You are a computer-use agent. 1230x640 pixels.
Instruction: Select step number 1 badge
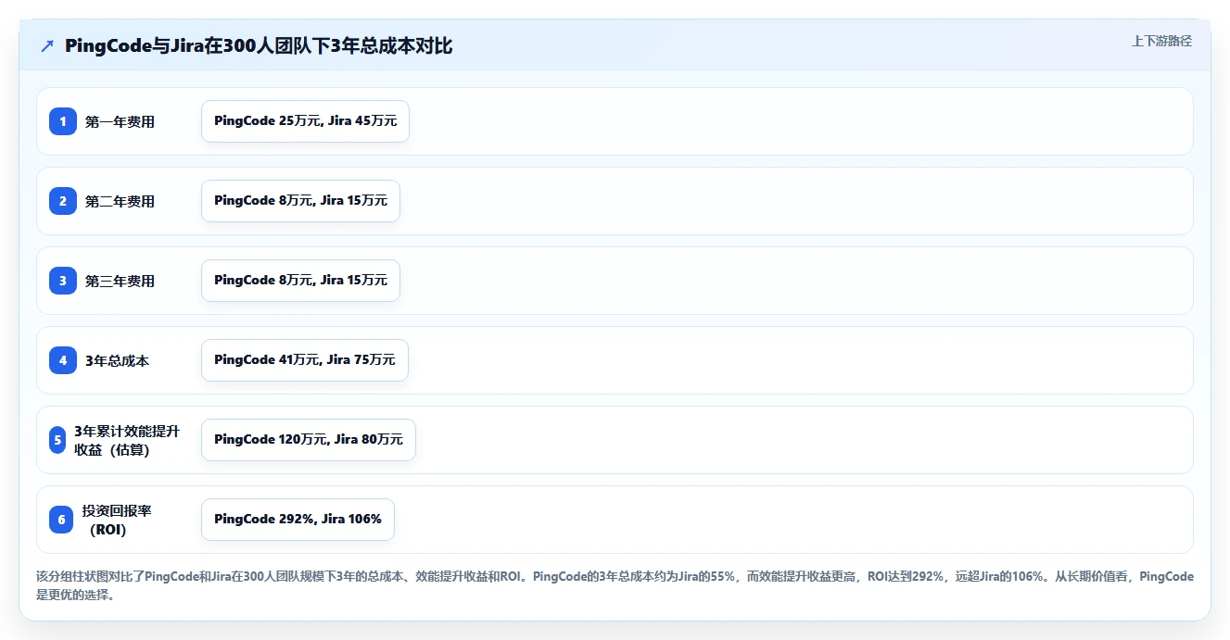click(x=63, y=121)
